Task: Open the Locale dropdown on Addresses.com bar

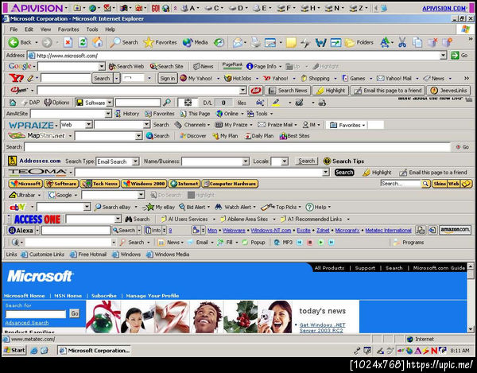Action: pos(285,161)
